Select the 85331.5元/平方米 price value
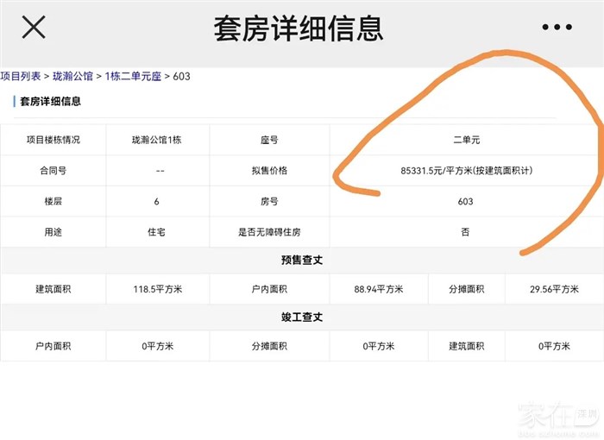 (x=466, y=171)
